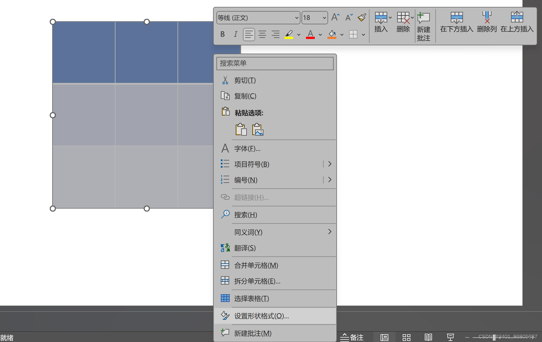Expand the bullets (项目符号) submenu arrow
542x342 pixels.
pos(329,164)
